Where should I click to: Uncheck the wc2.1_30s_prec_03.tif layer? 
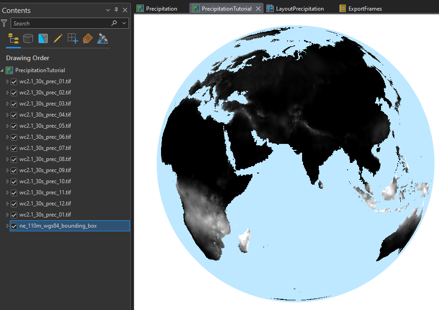pos(14,104)
